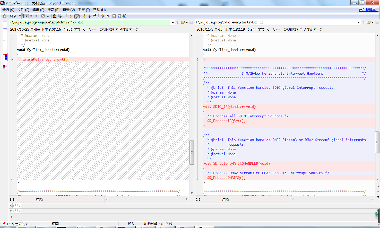Open the Rules referee icon
Screen dimensions: 380x228
[x=55, y=16]
